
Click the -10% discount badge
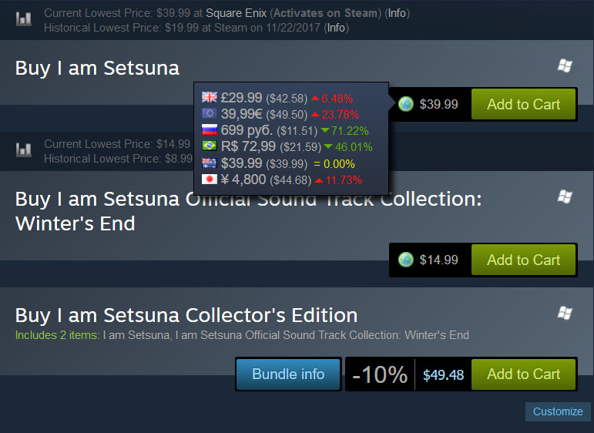click(380, 374)
